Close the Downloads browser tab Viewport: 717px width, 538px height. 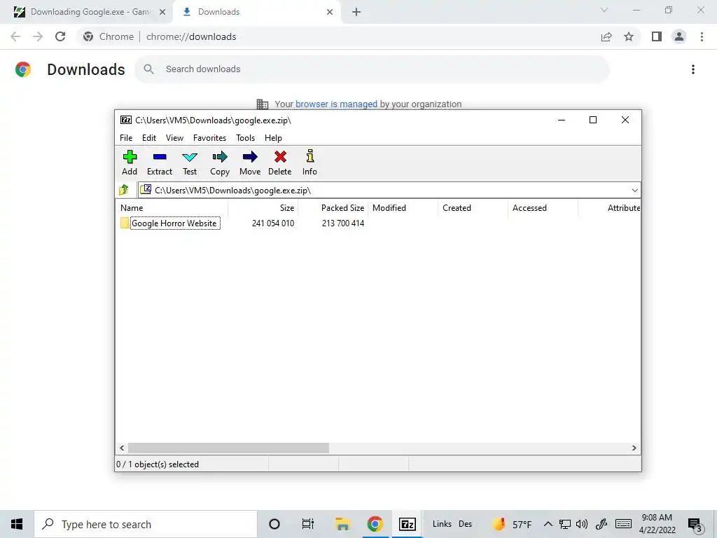(x=330, y=12)
